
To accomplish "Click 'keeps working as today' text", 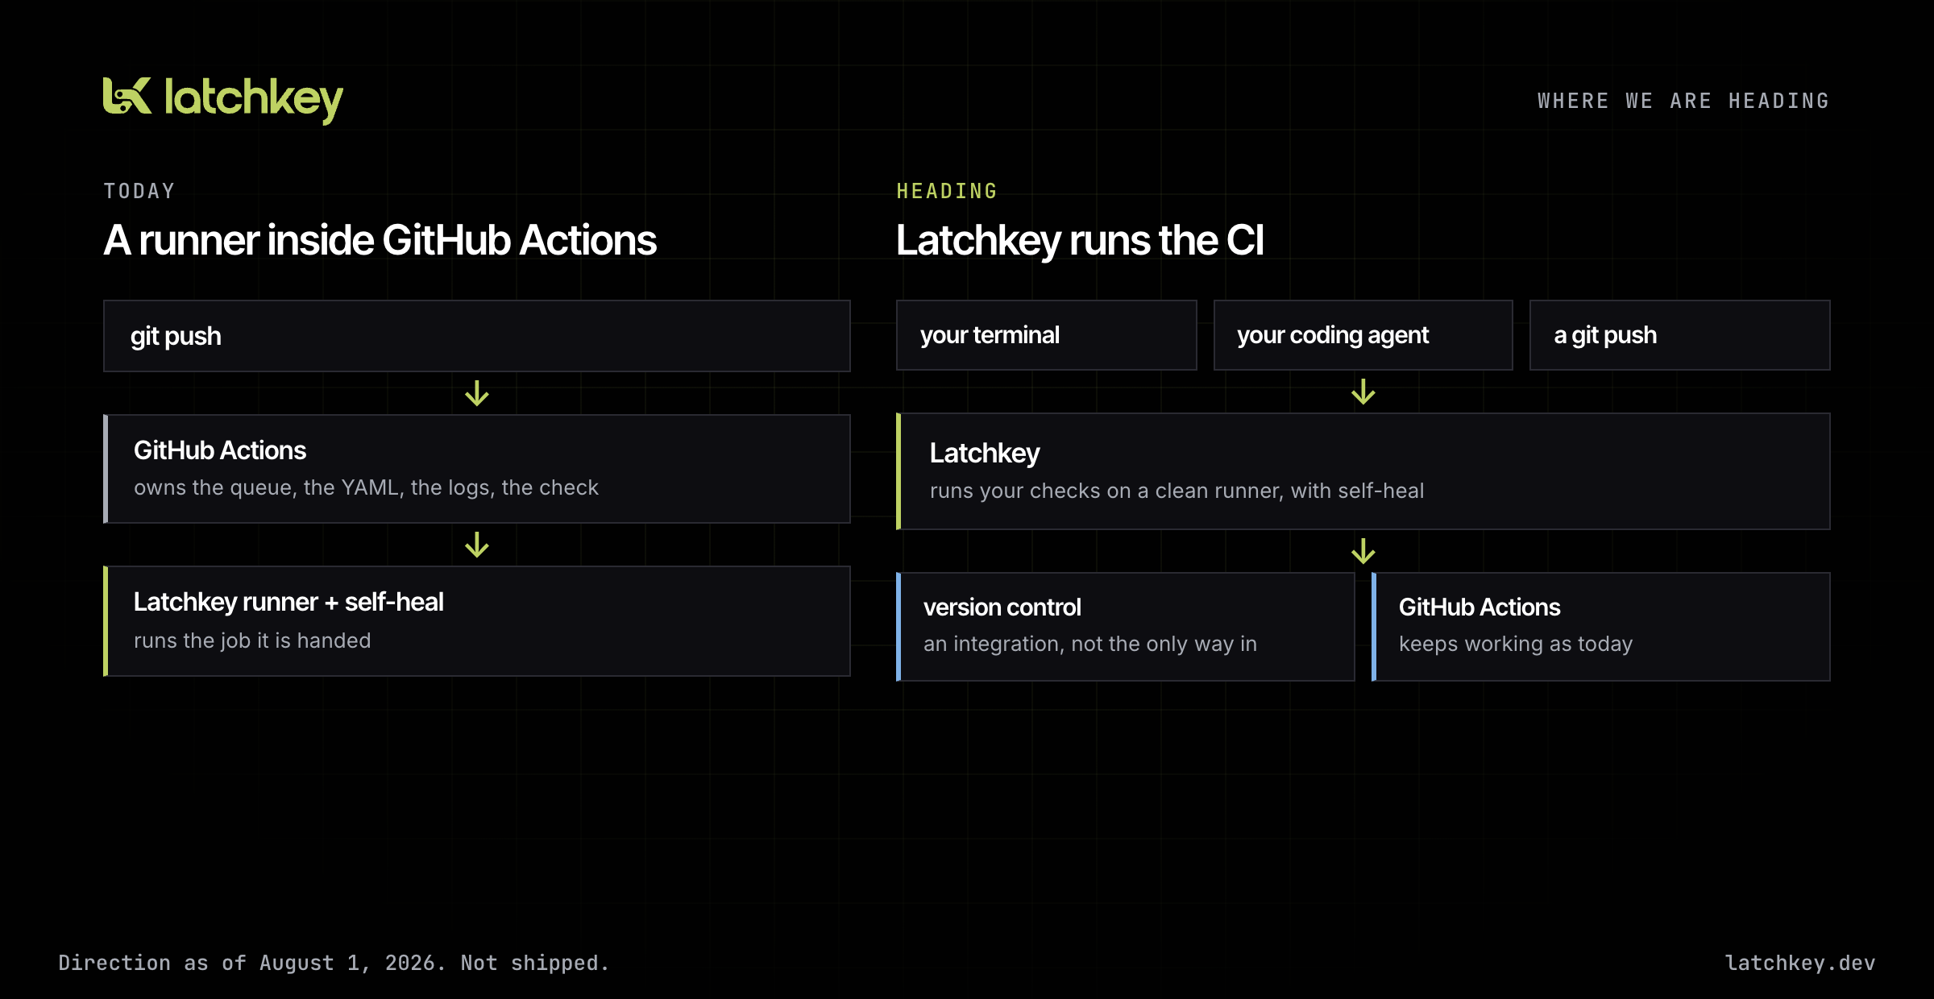I will click(x=1516, y=644).
